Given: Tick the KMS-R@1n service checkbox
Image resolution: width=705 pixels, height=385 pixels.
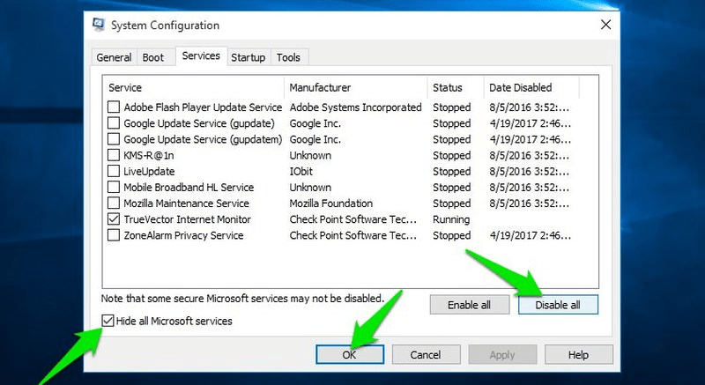Looking at the screenshot, I should (x=114, y=155).
